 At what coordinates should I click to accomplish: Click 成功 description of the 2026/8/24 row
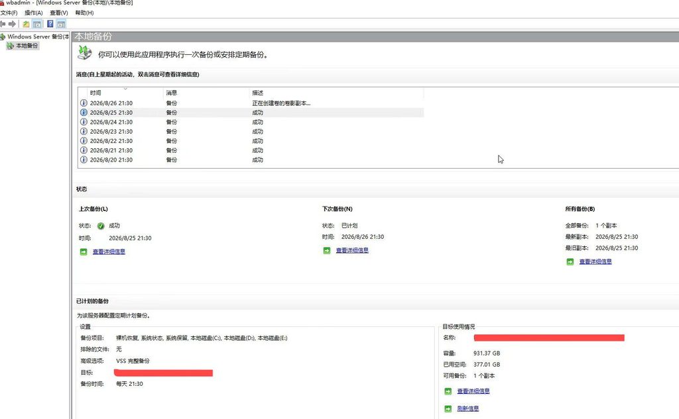coord(258,122)
